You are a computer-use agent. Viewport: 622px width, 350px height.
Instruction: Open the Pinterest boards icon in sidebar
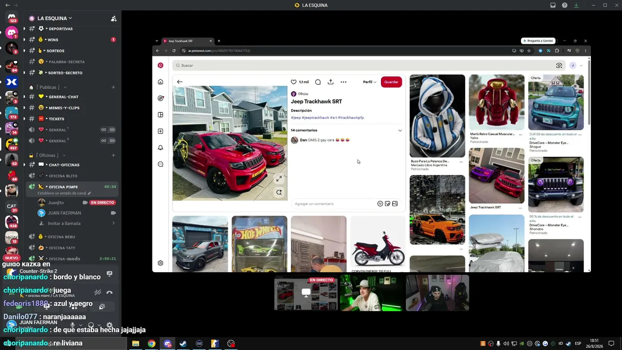(160, 115)
